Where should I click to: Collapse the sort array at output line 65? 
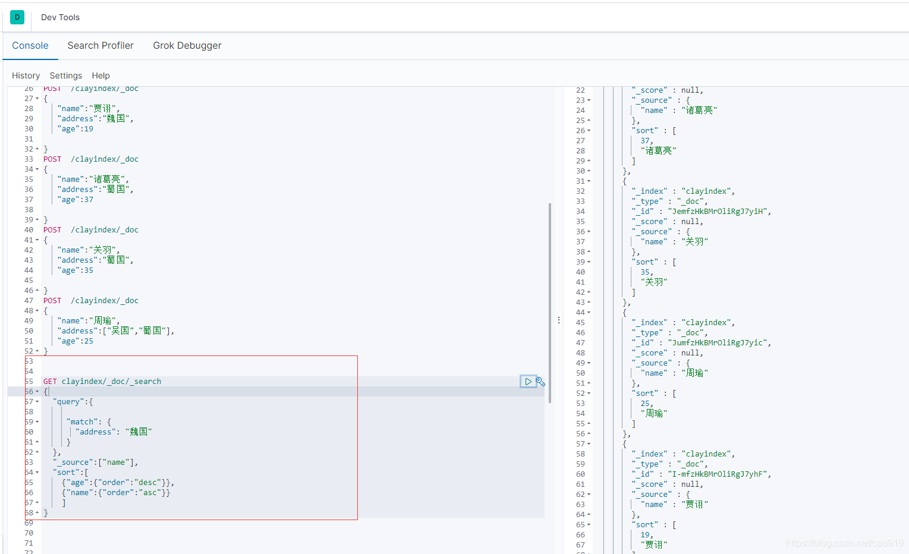point(589,525)
